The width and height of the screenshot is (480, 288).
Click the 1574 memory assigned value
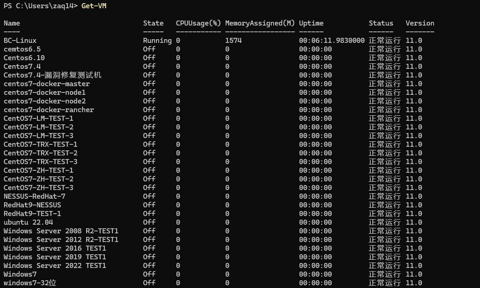pyautogui.click(x=233, y=41)
